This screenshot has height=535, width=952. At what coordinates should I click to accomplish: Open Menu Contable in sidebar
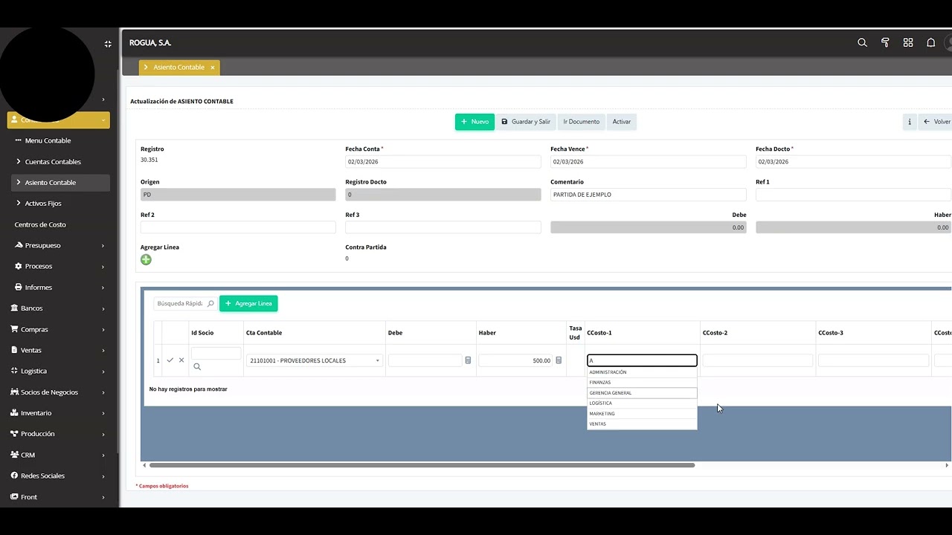(59, 140)
